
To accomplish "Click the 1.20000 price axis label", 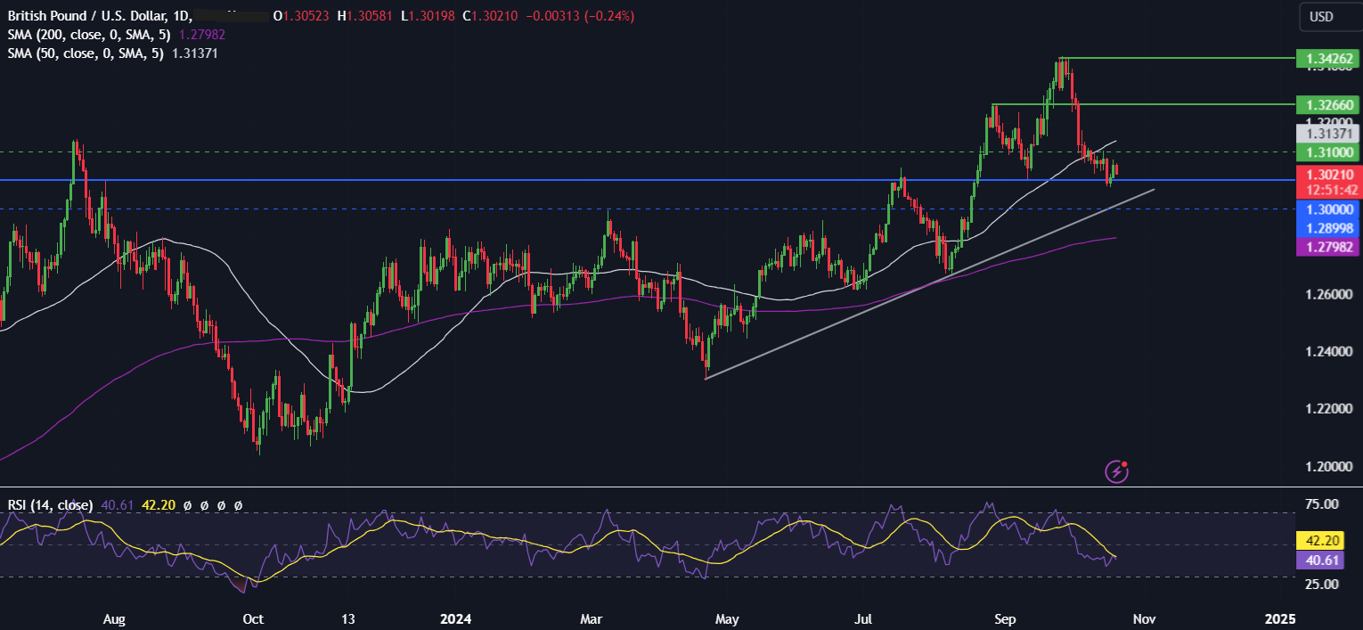I will coord(1330,467).
